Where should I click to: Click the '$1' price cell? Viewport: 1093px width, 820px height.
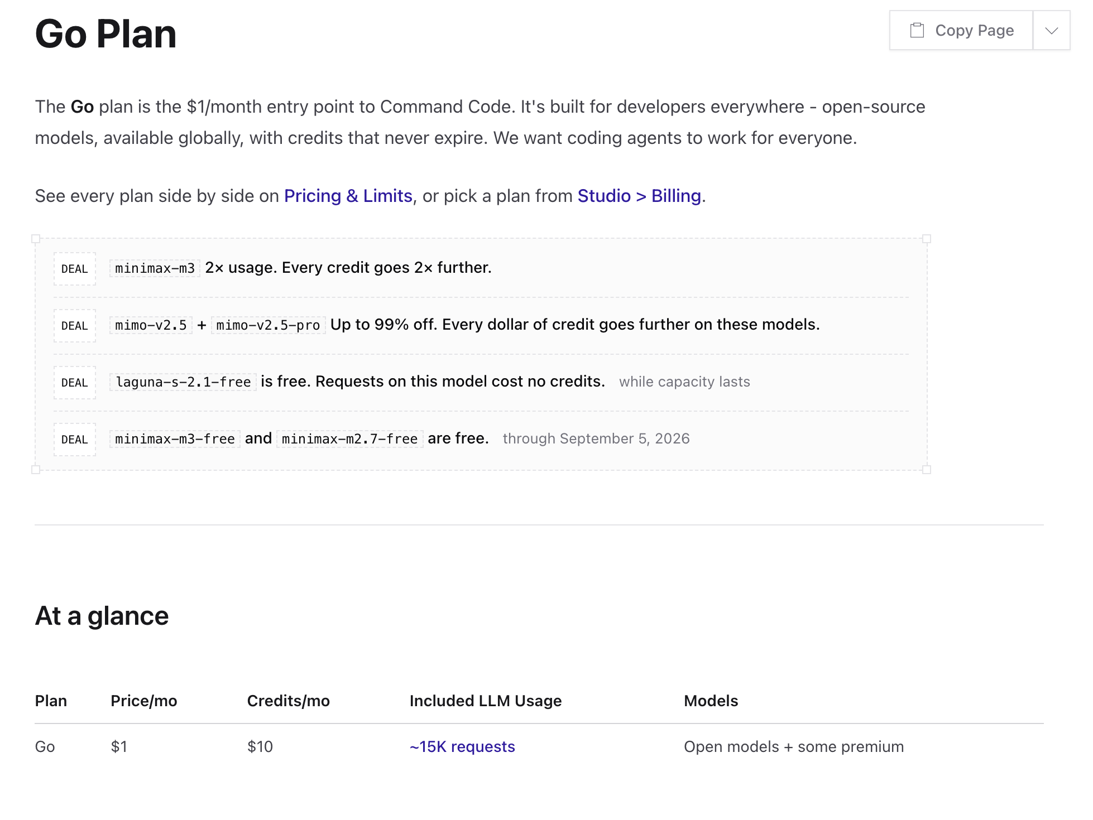click(119, 746)
